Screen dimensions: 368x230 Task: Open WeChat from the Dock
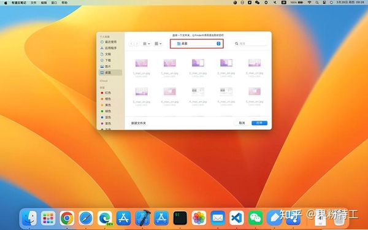pos(255,218)
